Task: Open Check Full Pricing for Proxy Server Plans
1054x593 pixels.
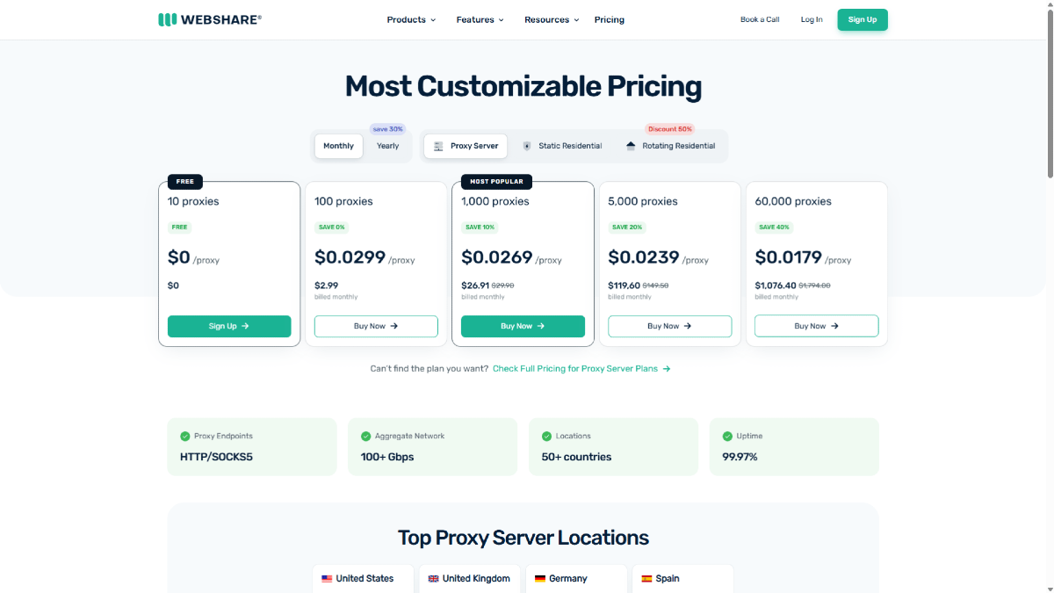Action: tap(581, 369)
